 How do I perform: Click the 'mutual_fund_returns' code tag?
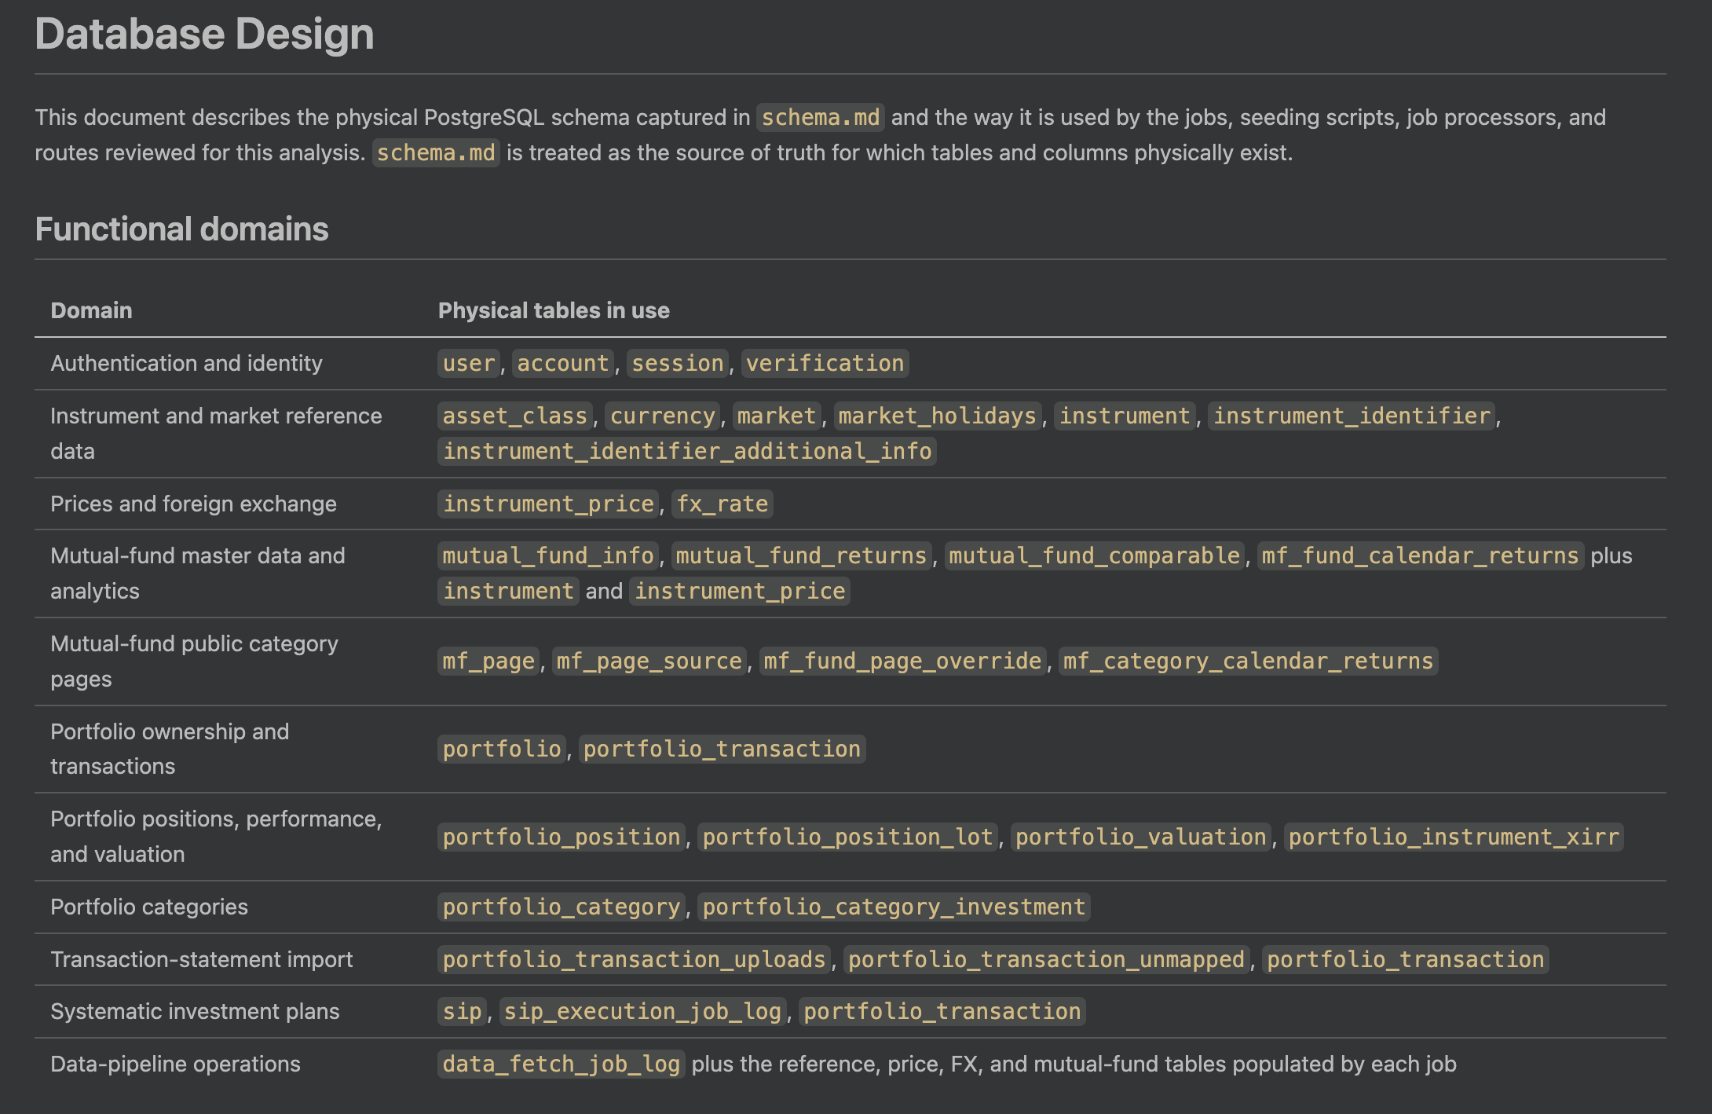(x=802, y=555)
